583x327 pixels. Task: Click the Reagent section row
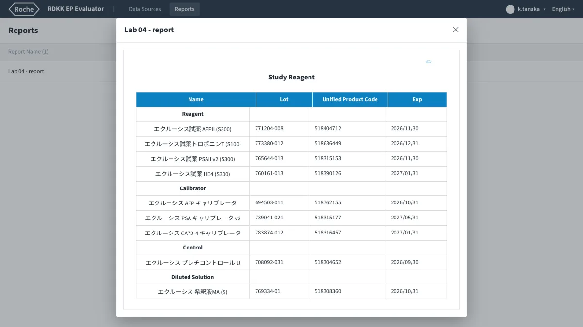[291, 114]
